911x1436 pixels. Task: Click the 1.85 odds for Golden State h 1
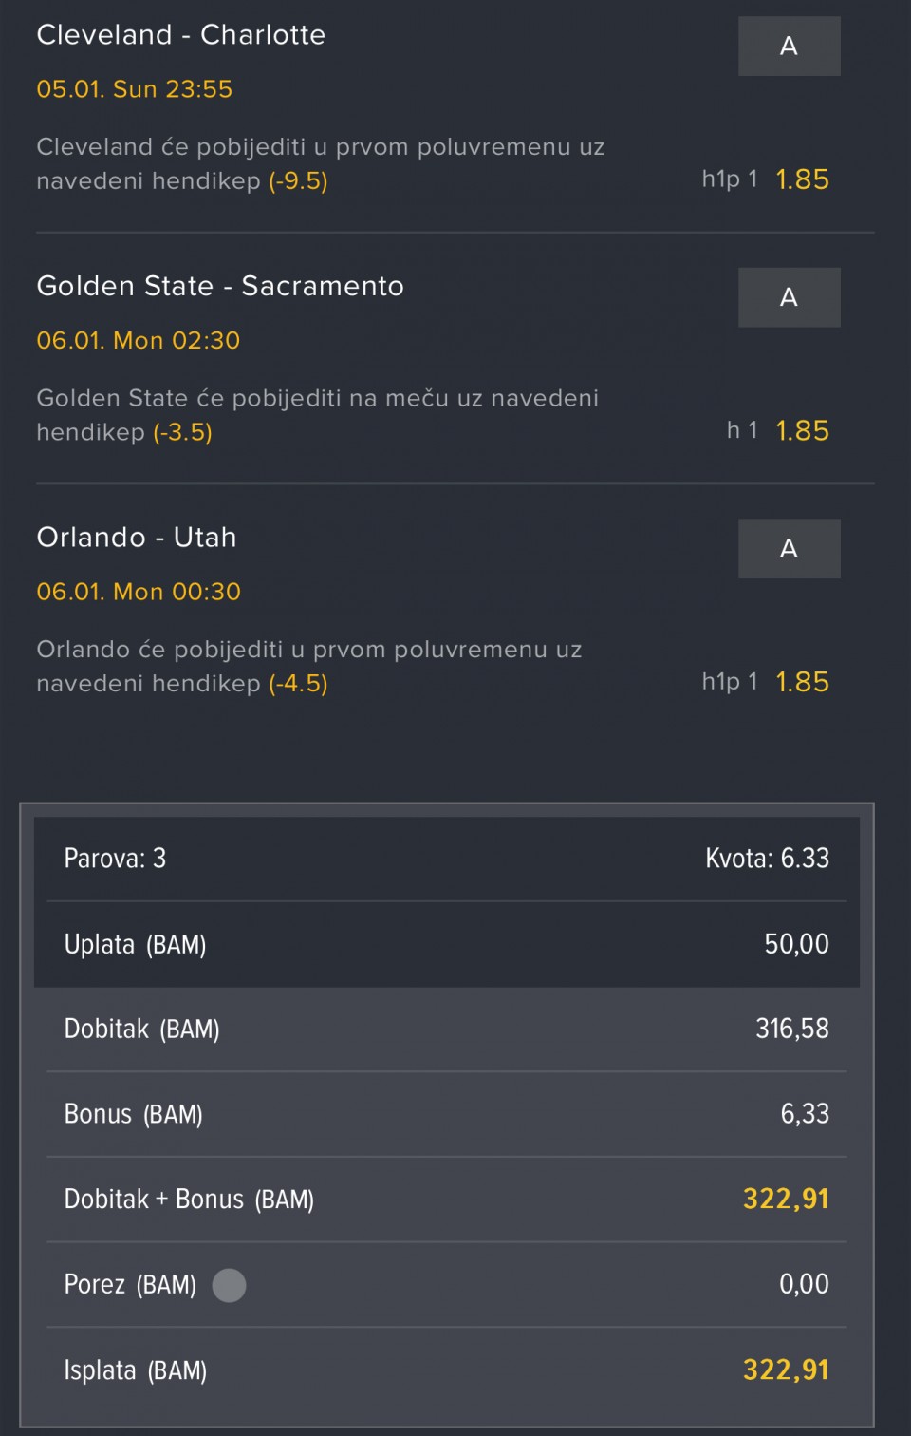802,431
